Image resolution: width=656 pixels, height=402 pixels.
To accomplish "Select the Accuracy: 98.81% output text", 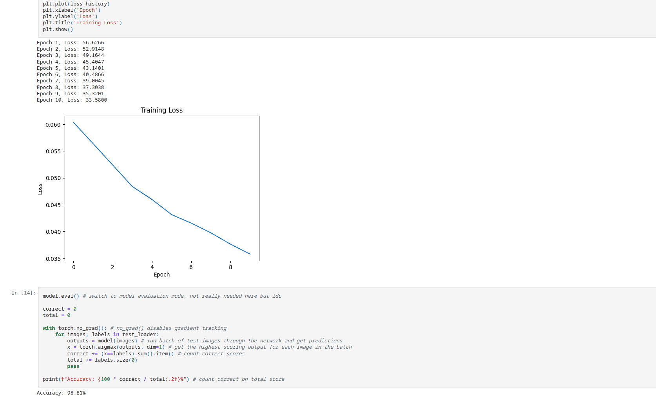I will coord(61,393).
